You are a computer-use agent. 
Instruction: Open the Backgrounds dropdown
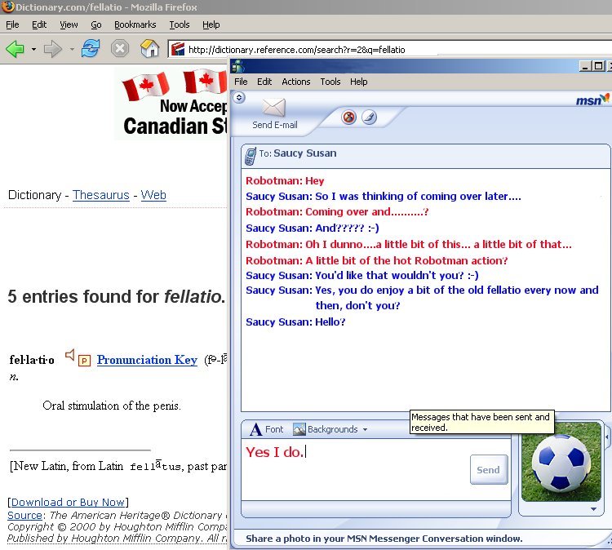(330, 429)
